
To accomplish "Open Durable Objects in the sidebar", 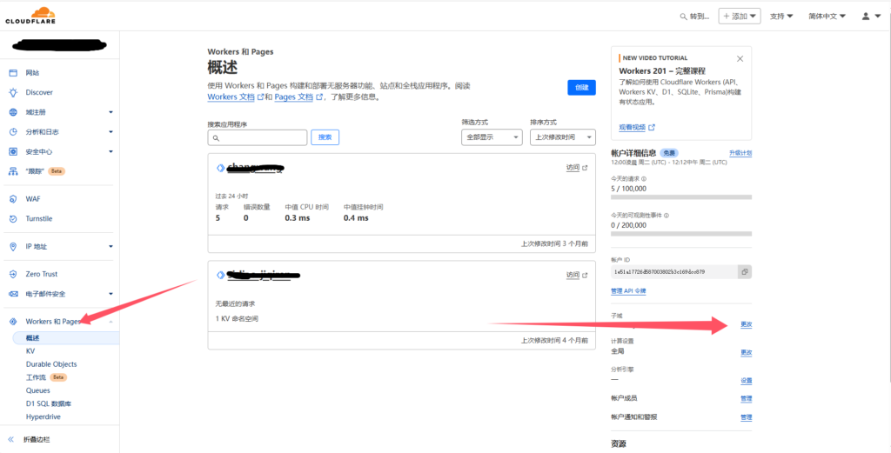I will click(x=51, y=364).
